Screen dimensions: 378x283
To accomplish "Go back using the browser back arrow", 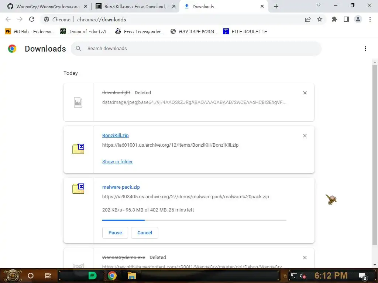I will (x=8, y=20).
